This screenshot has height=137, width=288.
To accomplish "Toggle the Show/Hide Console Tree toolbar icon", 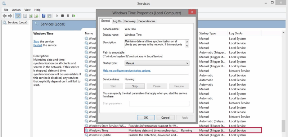I will [18, 16].
